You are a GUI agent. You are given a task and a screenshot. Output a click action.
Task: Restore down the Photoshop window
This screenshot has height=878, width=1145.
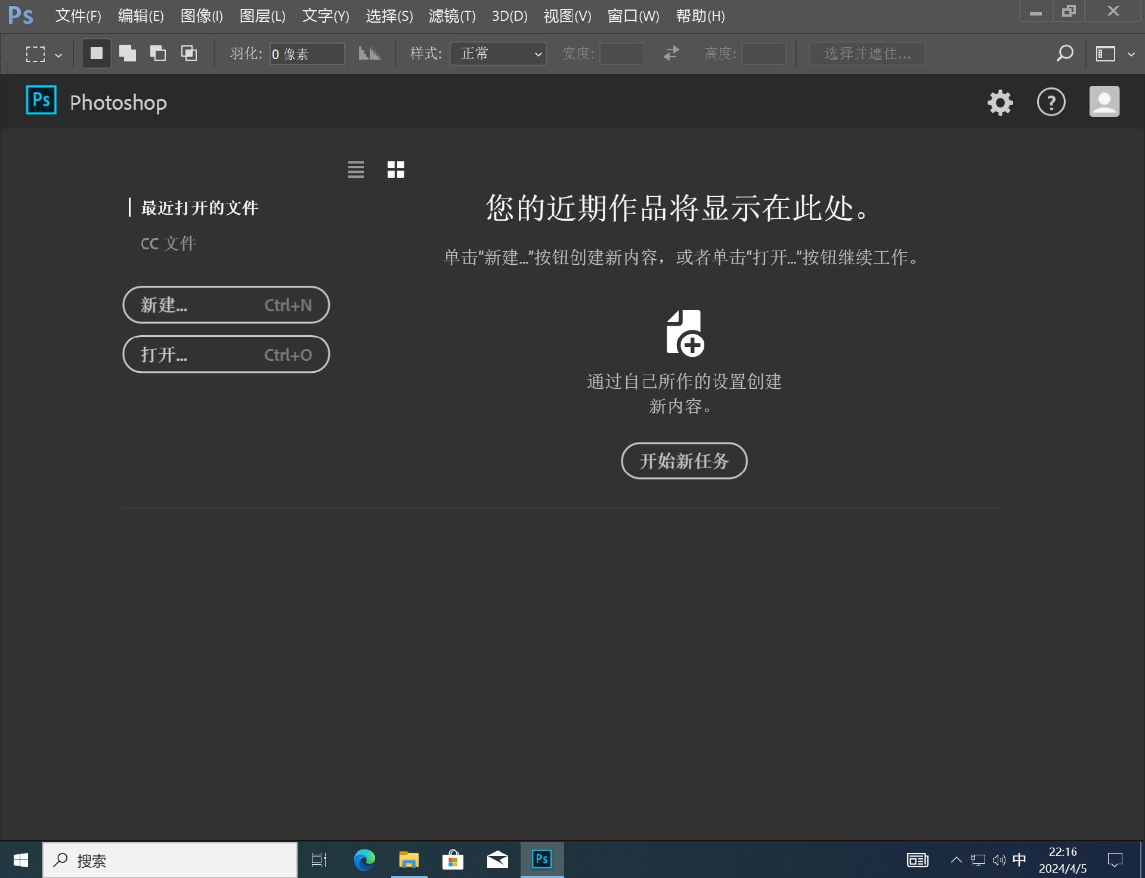(x=1069, y=11)
